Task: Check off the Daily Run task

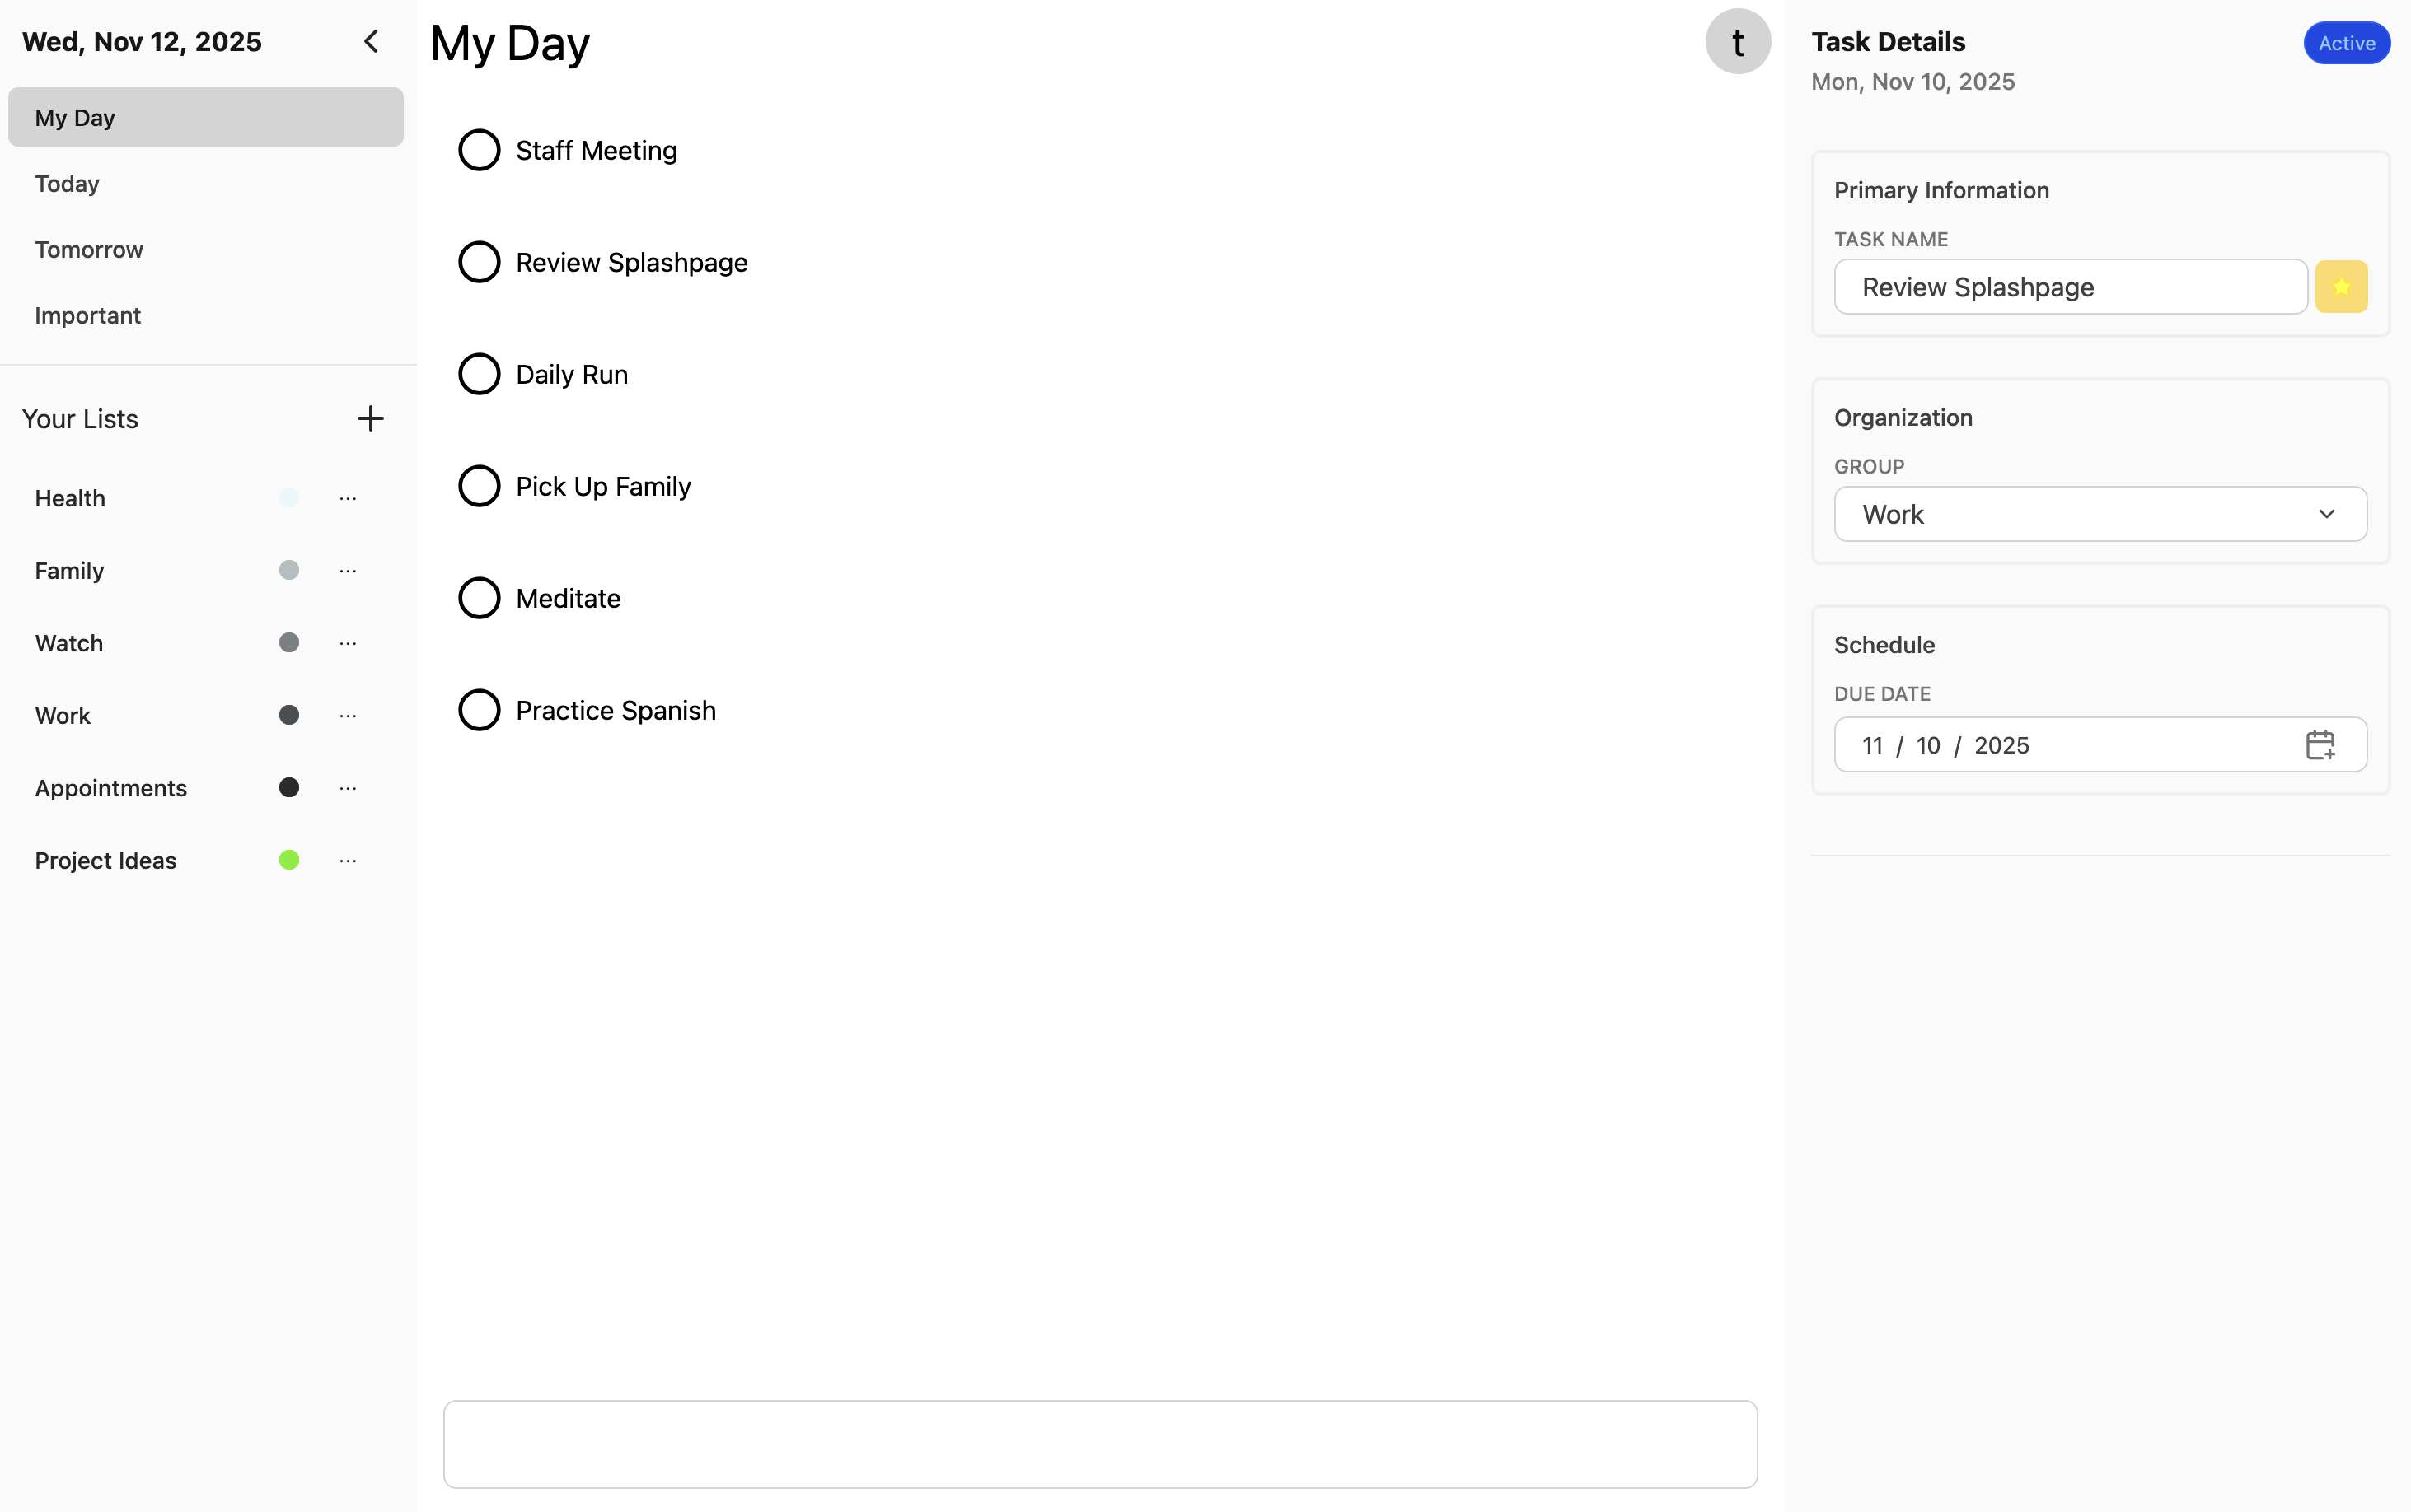Action: [x=480, y=374]
